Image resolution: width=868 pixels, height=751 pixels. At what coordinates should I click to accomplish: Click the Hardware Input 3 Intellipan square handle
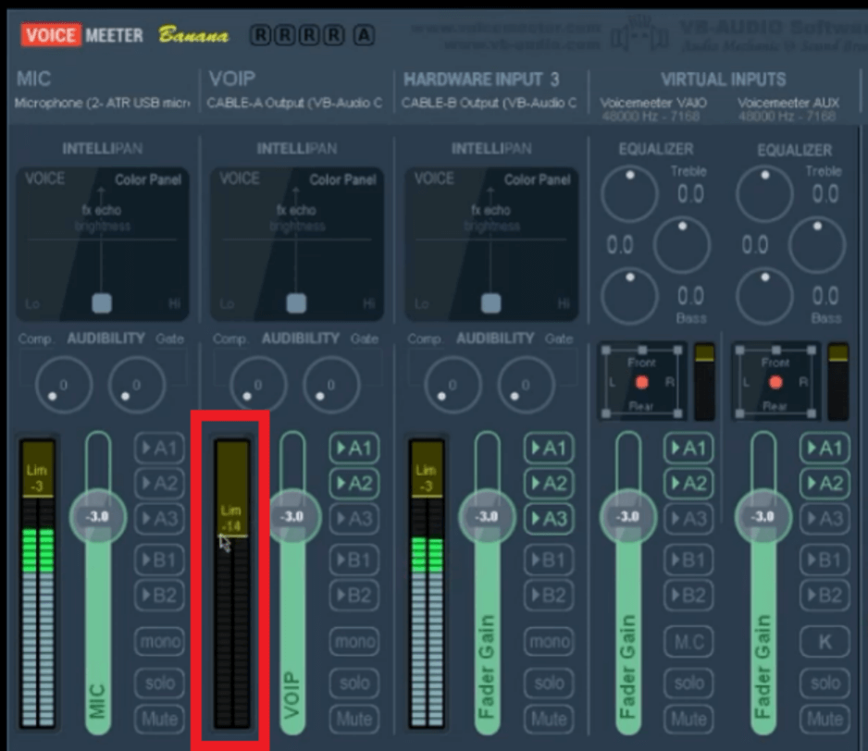coord(491,303)
